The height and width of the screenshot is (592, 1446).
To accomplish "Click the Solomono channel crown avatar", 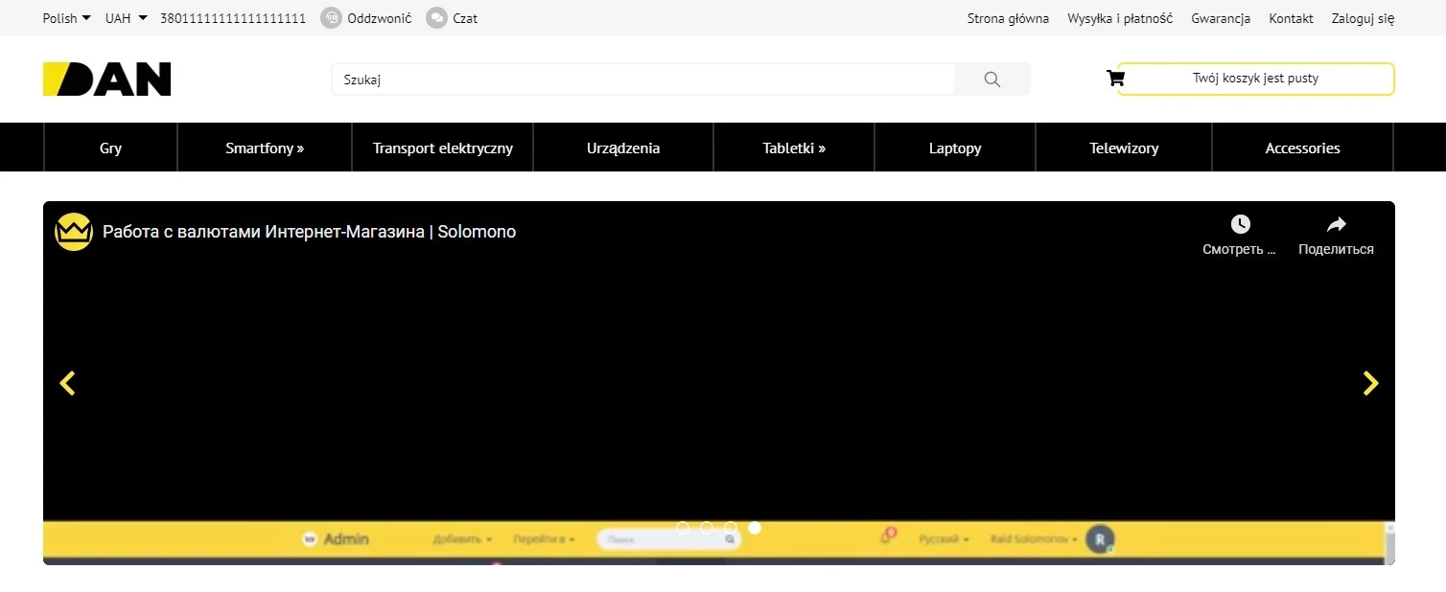I will coord(74,232).
